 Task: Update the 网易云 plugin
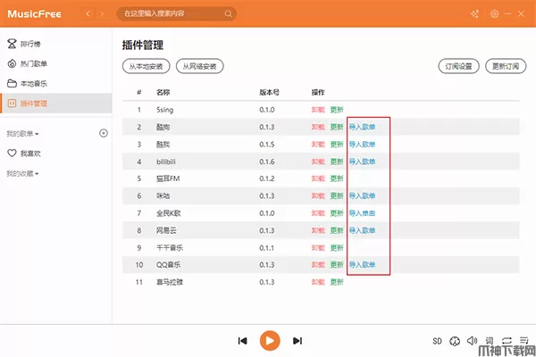tap(337, 230)
